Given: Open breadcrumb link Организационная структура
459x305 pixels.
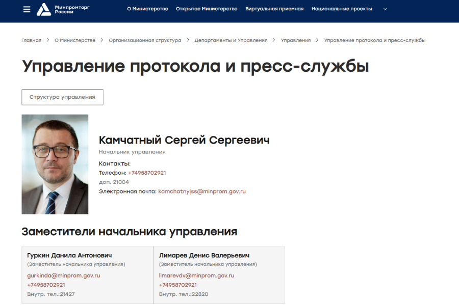Looking at the screenshot, I should click(x=144, y=40).
